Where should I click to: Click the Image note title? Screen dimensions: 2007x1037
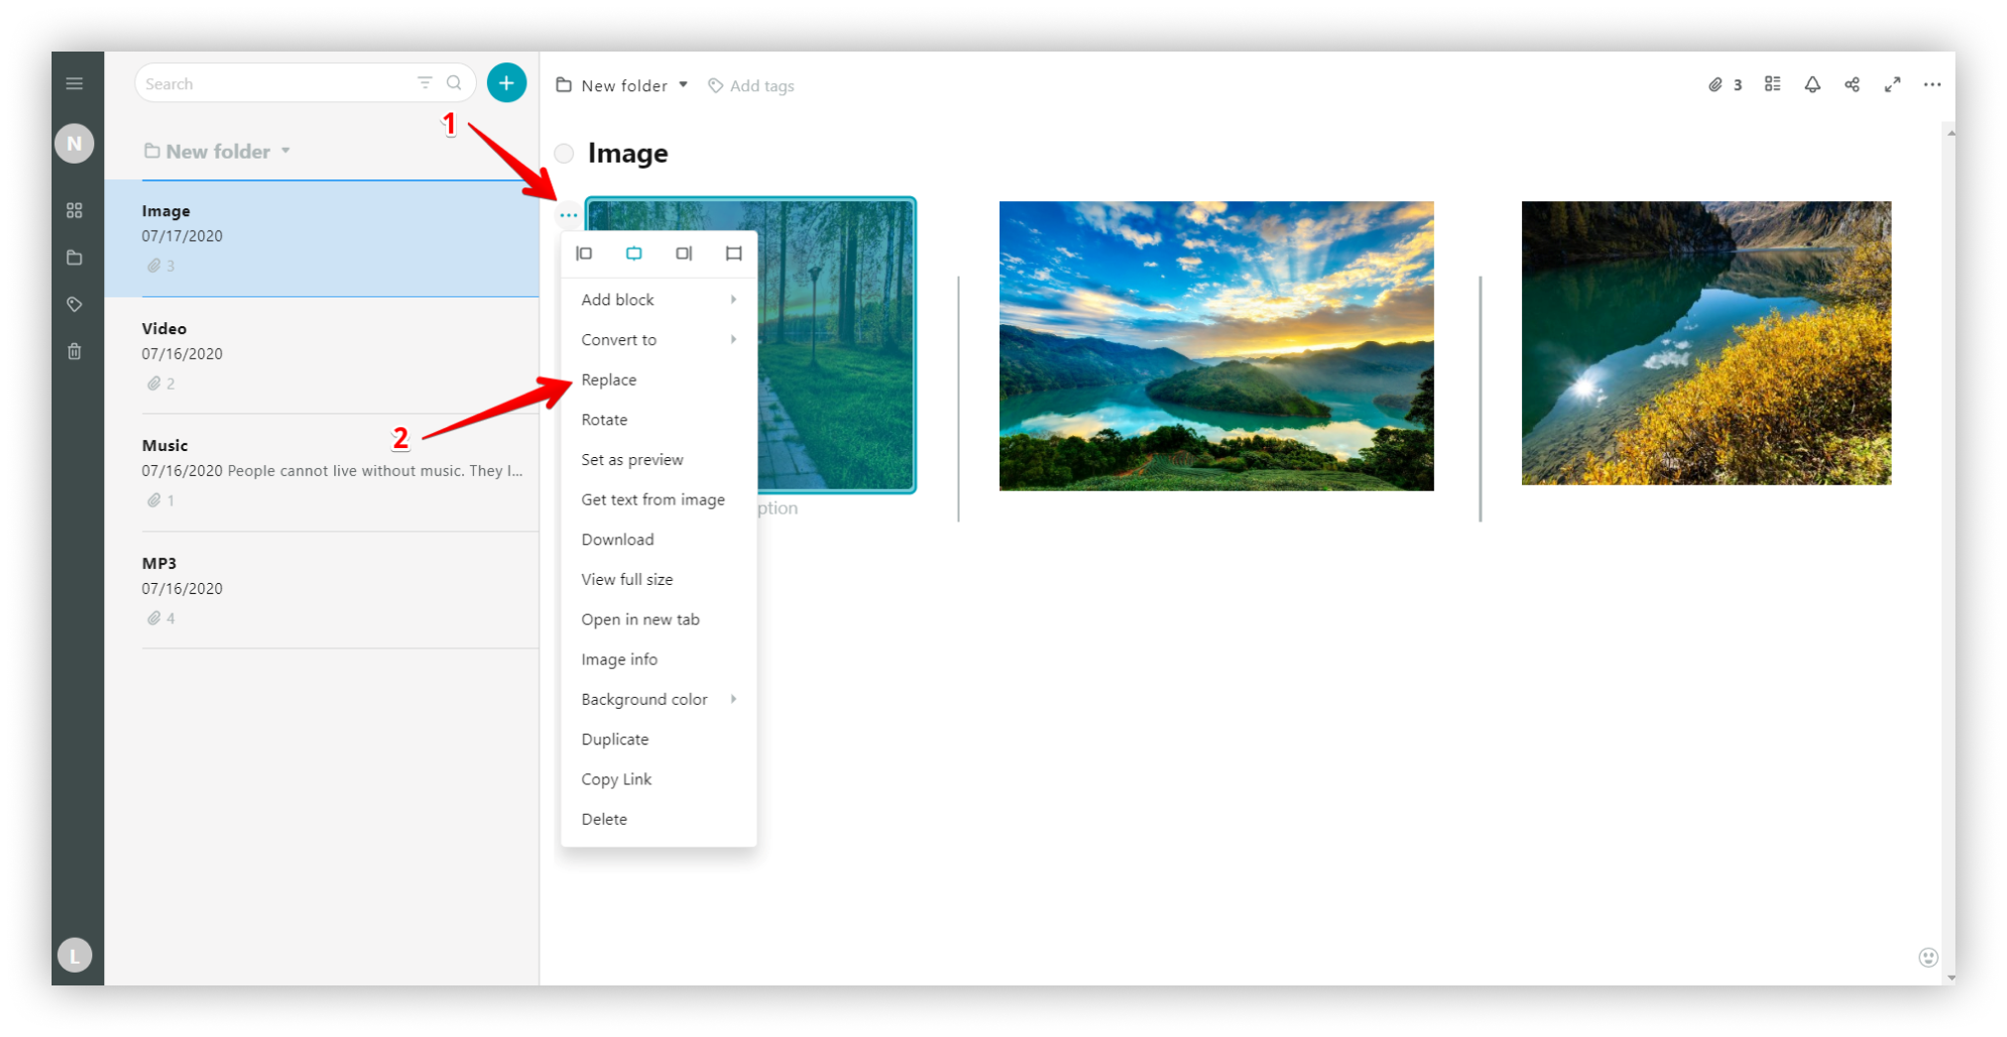(628, 153)
